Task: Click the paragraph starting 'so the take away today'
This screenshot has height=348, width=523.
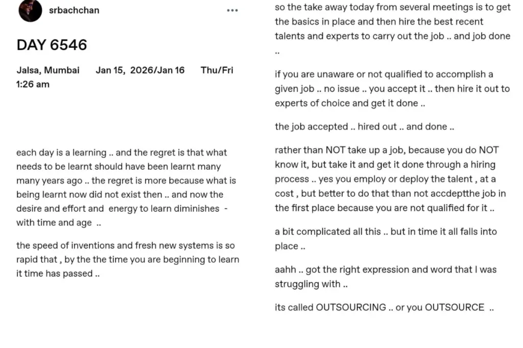Action: 392,29
